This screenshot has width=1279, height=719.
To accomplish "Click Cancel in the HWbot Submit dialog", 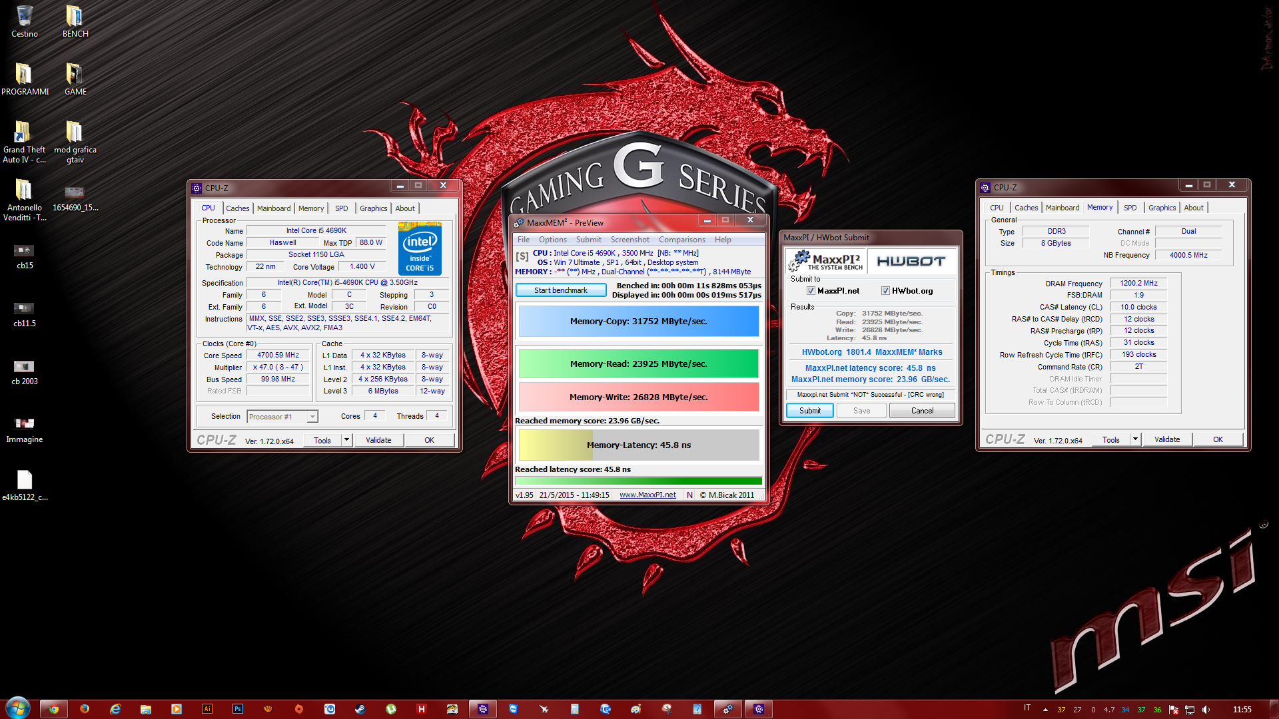I will (x=923, y=411).
